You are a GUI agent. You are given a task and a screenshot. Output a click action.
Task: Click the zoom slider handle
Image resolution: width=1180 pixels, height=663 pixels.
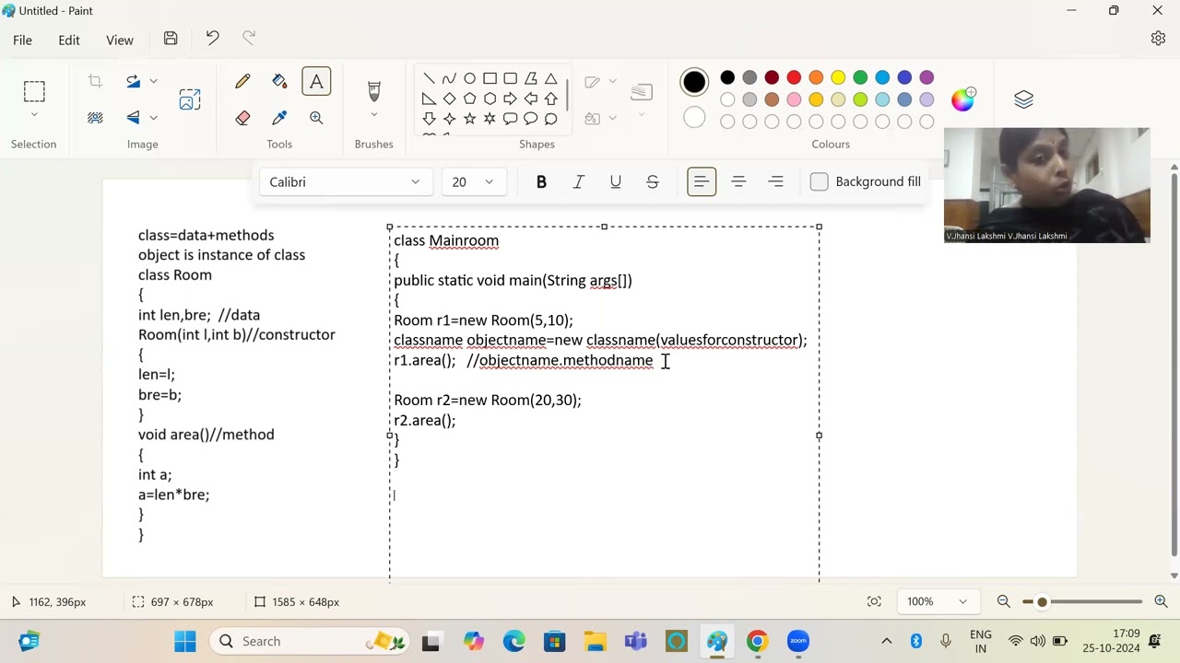coord(1042,602)
